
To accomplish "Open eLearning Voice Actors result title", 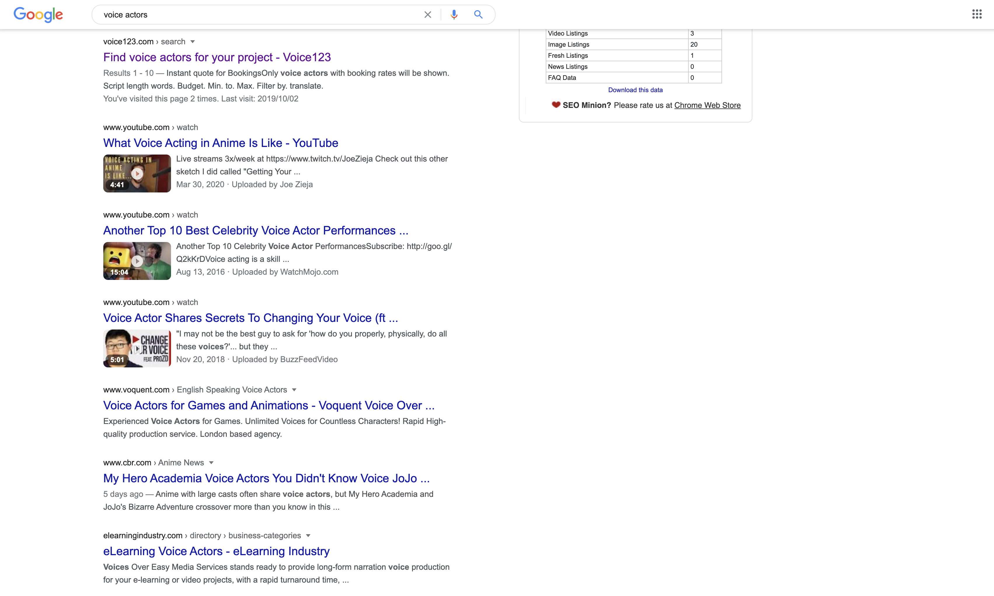I will pos(216,551).
